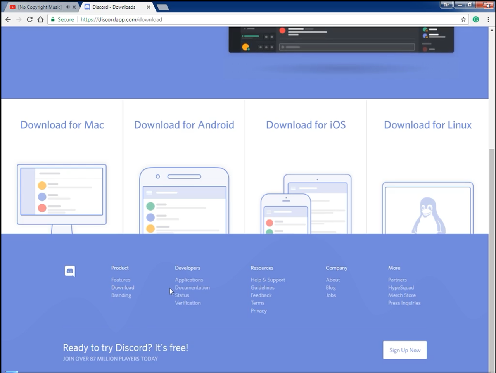Image resolution: width=496 pixels, height=373 pixels.
Task: View site info via the Secure padlock
Action: point(62,19)
